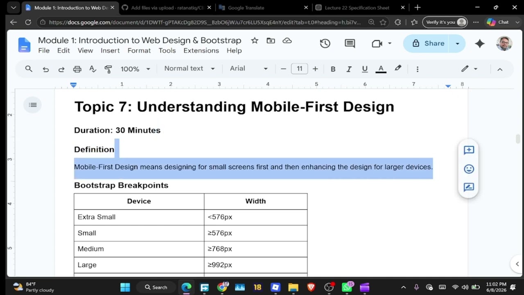Open text color picker
Viewport: 524px width, 295px height.
381,69
